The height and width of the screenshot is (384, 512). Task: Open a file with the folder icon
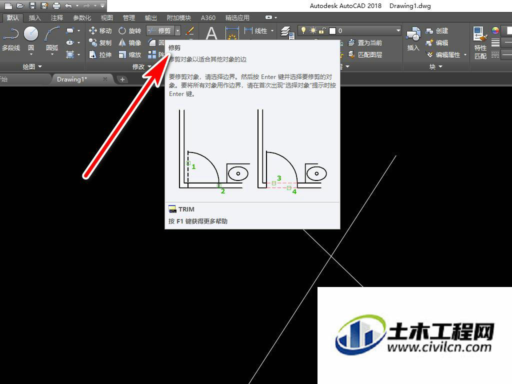tap(20, 5)
